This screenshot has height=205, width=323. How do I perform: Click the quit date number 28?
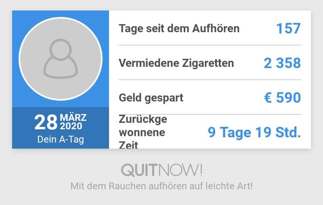click(46, 122)
